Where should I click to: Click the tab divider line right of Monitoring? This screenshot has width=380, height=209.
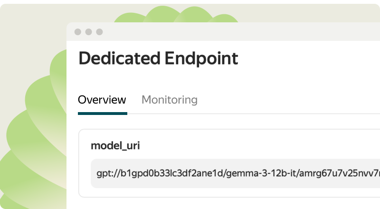285,114
